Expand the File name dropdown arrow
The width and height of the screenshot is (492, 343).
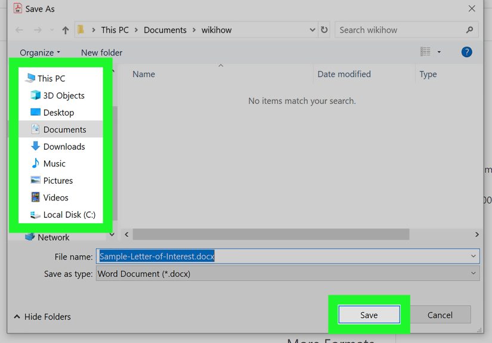point(473,257)
